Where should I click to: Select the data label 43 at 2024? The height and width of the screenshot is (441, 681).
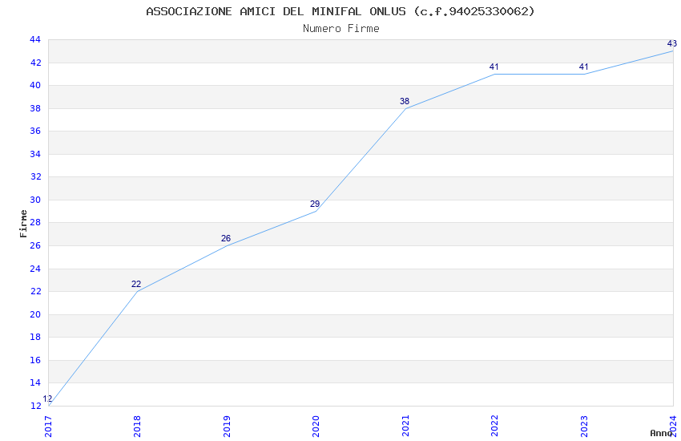click(672, 43)
